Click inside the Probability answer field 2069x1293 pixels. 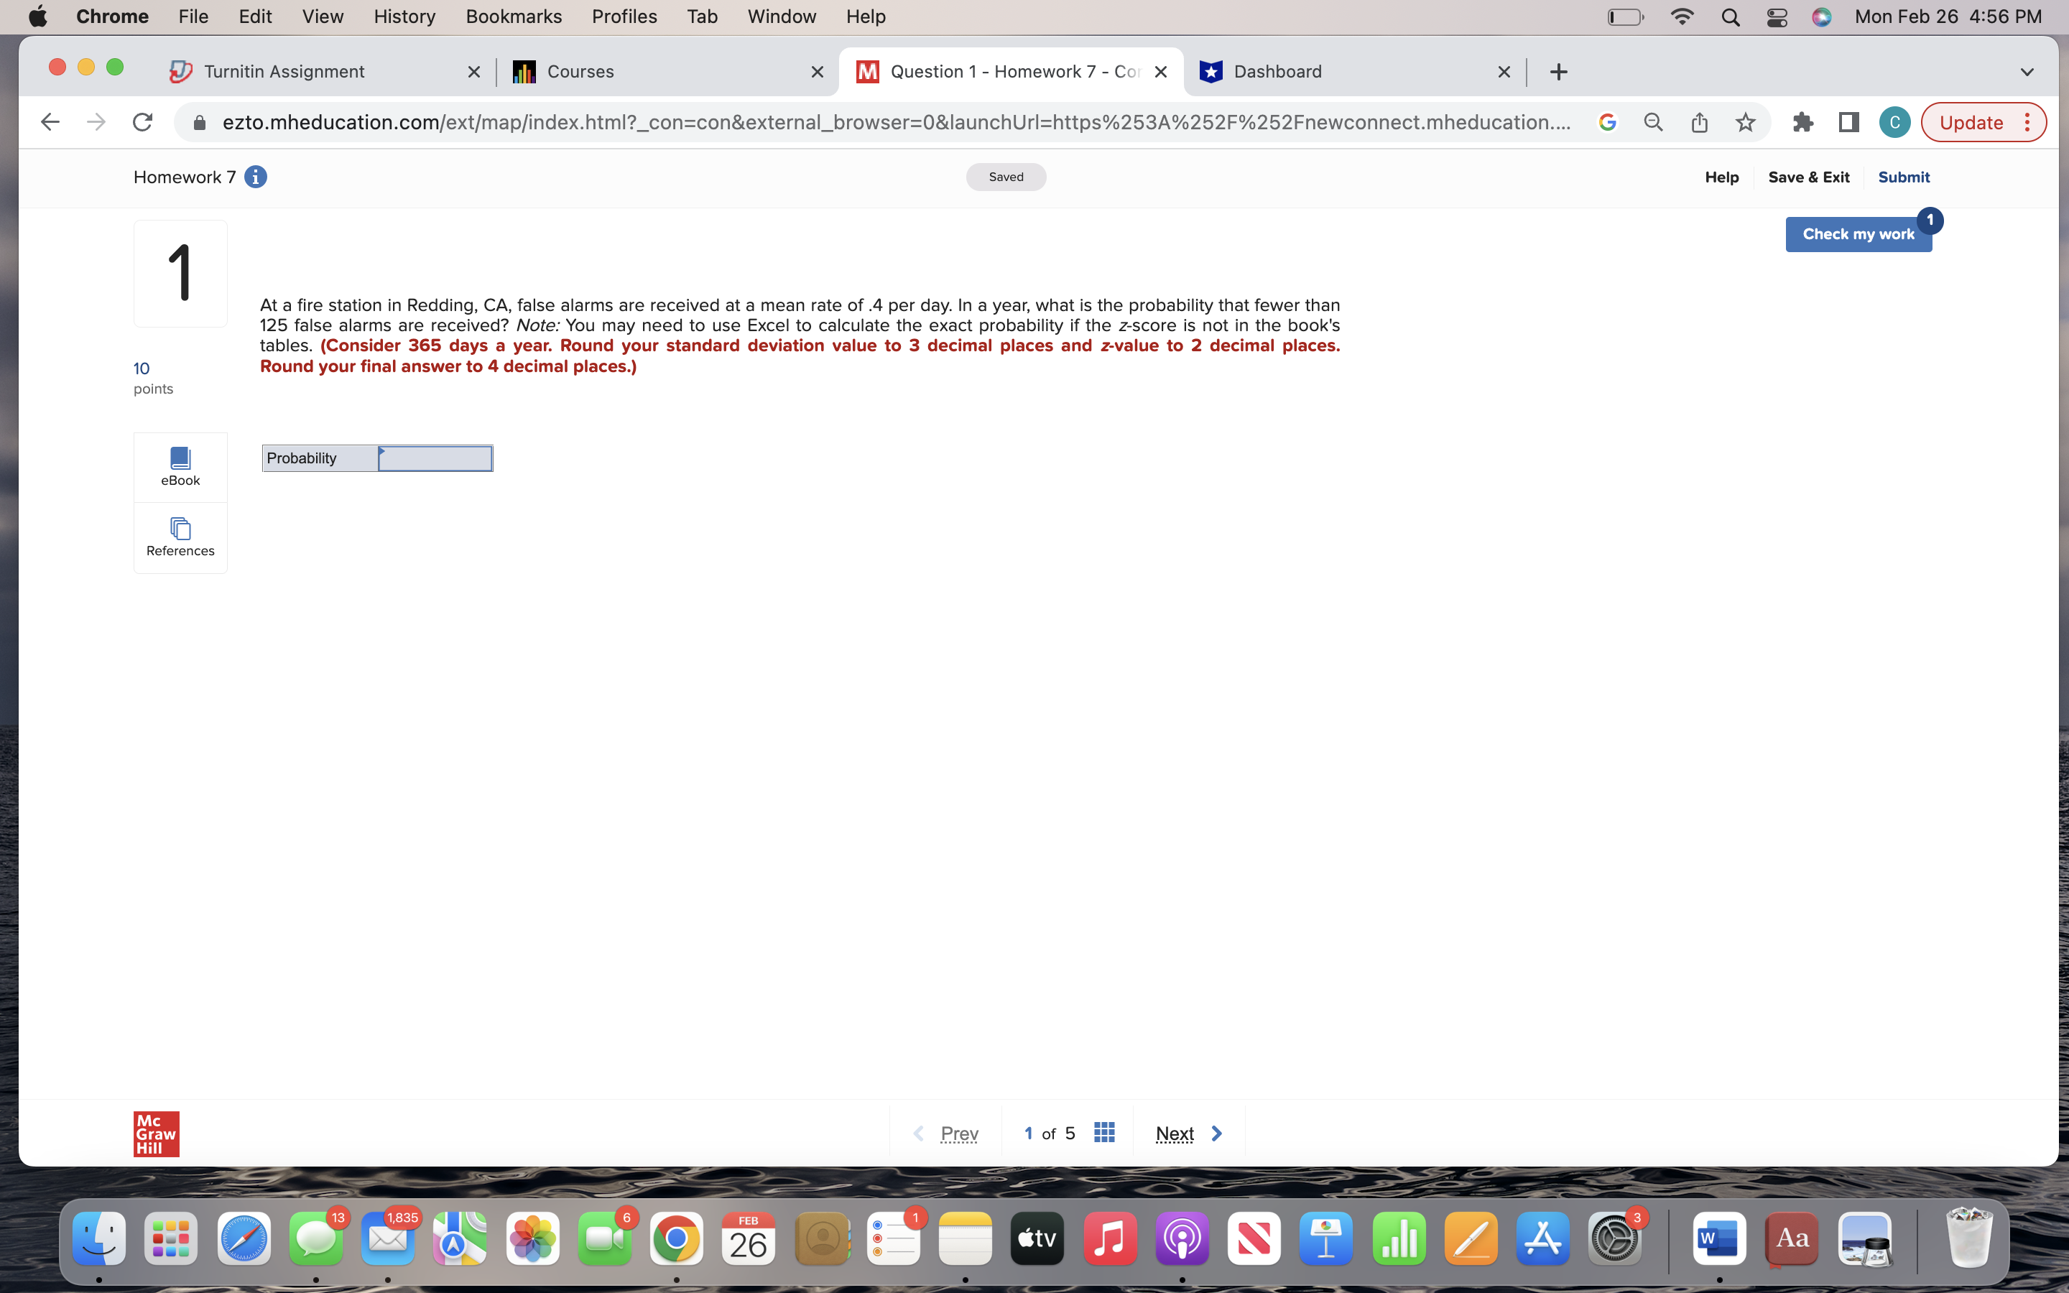click(436, 458)
